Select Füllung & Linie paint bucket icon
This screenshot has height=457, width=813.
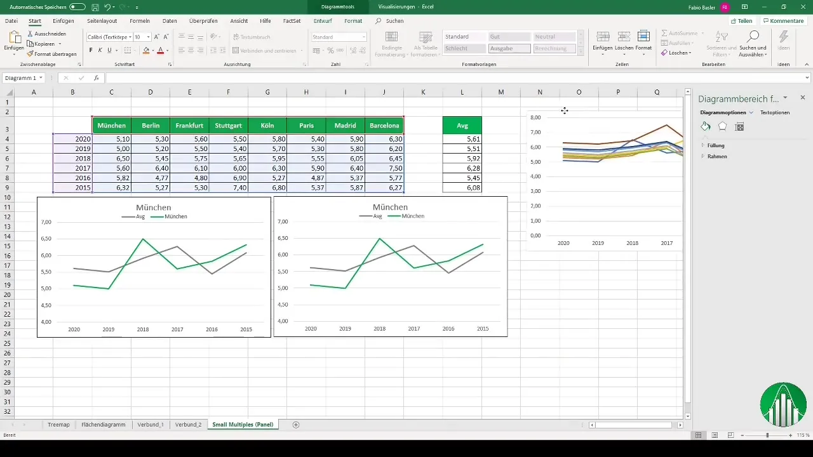pyautogui.click(x=706, y=126)
